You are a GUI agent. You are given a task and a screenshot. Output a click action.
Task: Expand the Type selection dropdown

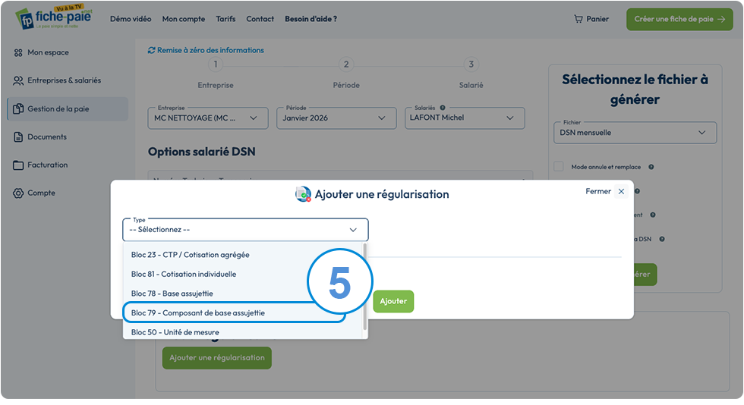click(245, 230)
